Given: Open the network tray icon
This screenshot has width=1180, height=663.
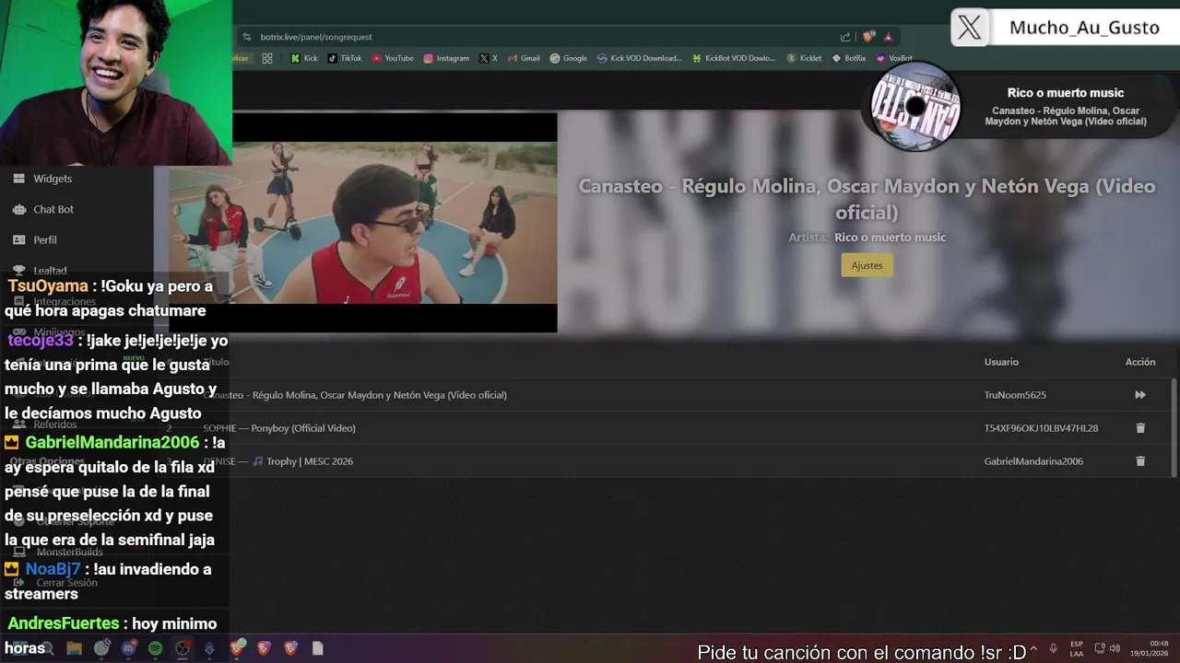Looking at the screenshot, I should (x=1102, y=648).
